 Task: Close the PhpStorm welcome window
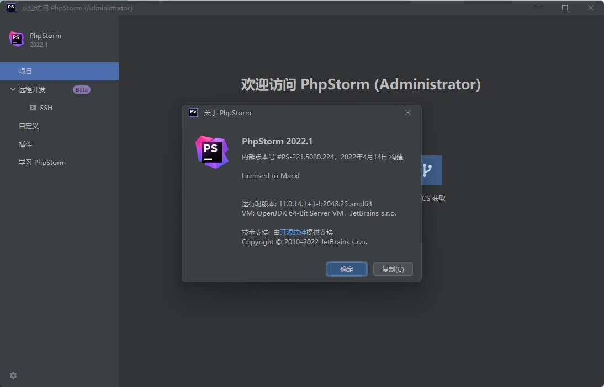591,8
